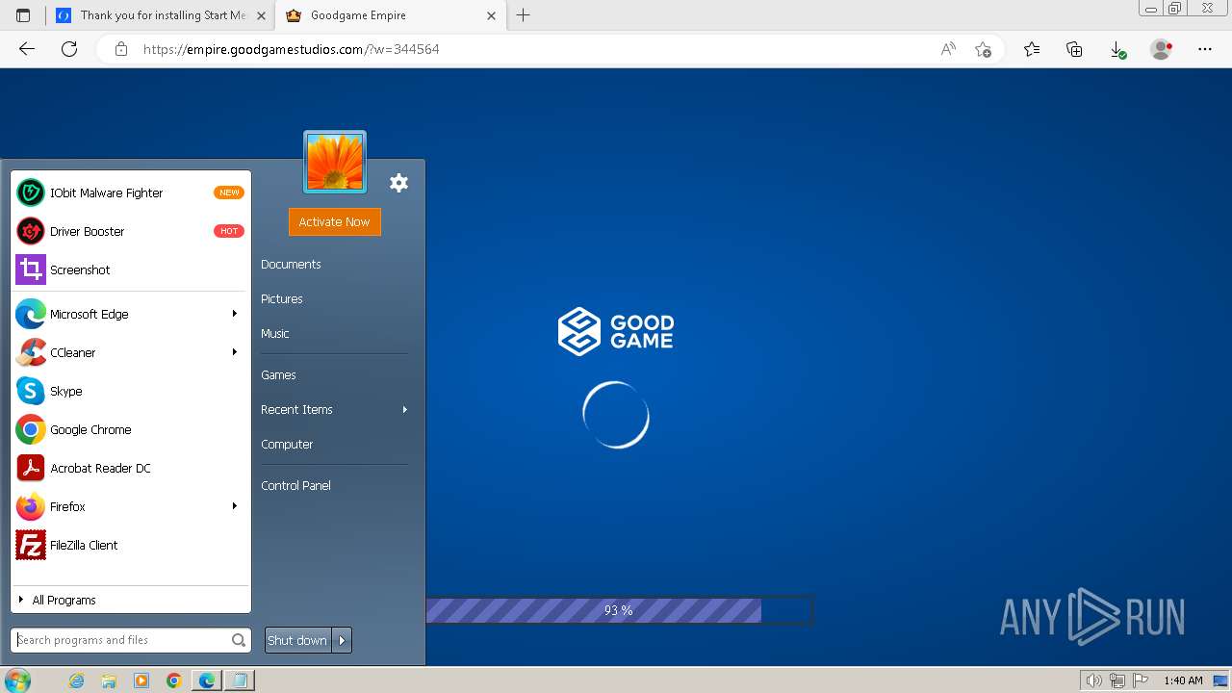Focus the Search programs and files box
This screenshot has height=693, width=1232.
[122, 640]
